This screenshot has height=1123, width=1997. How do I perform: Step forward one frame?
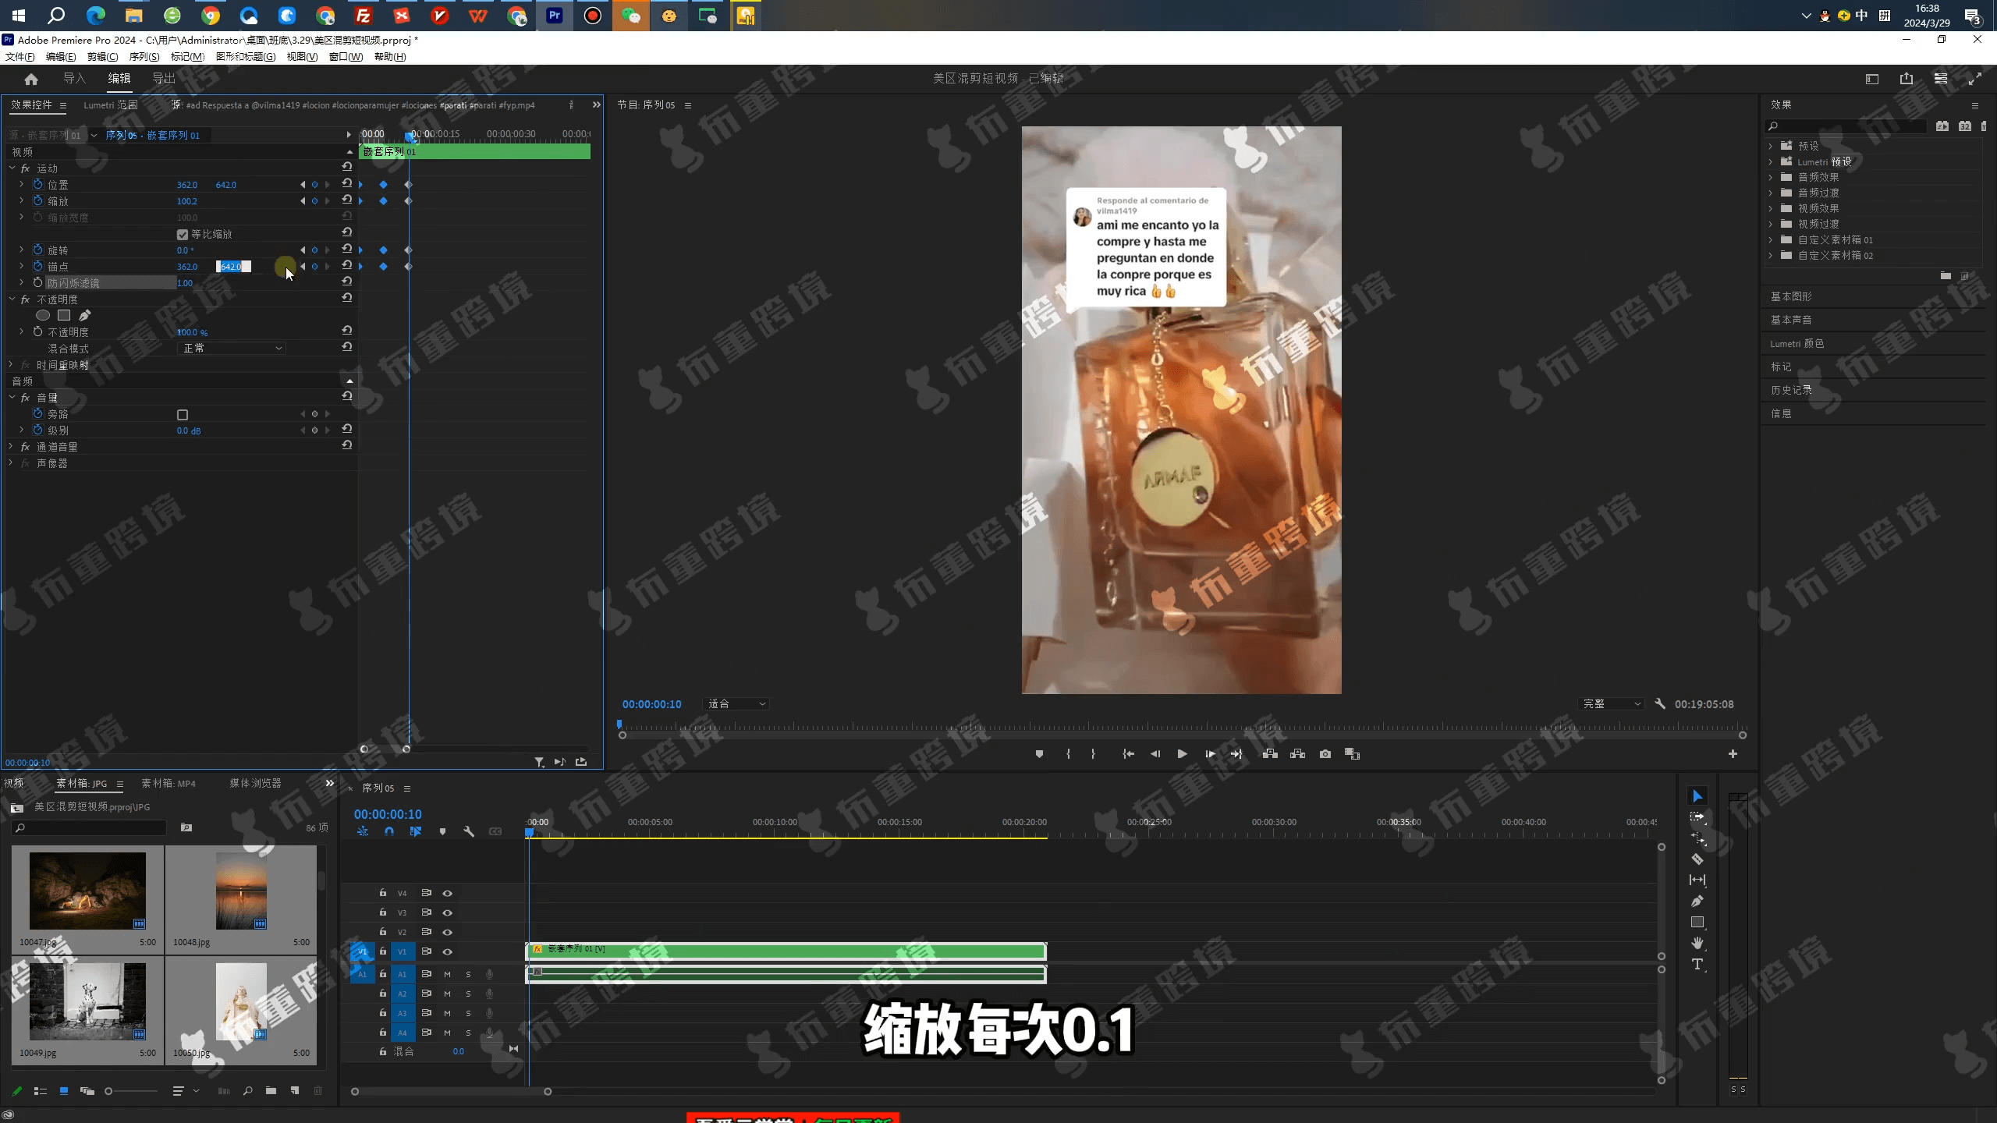pos(1210,754)
